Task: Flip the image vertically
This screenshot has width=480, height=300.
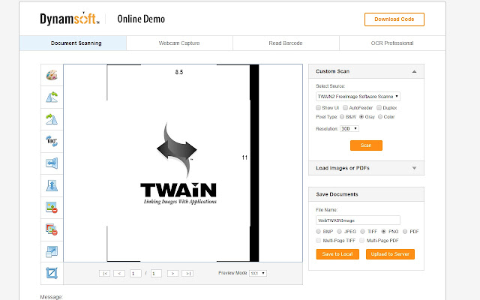Action: [x=52, y=185]
